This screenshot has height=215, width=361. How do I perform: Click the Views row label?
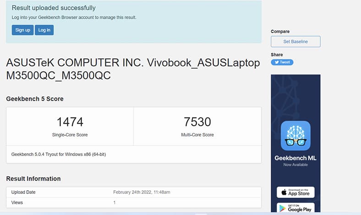click(17, 203)
